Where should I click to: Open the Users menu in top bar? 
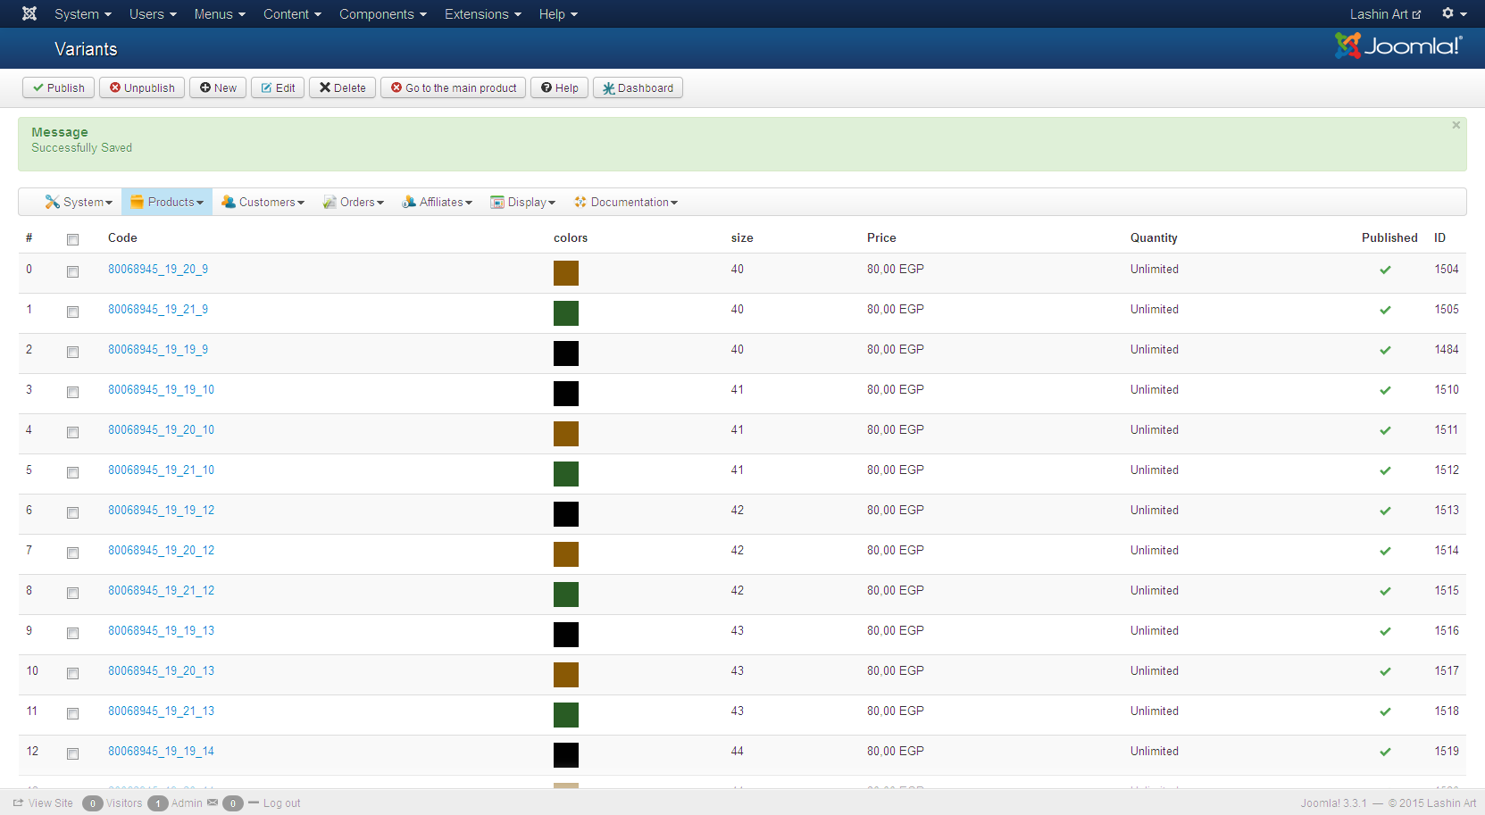click(x=153, y=14)
